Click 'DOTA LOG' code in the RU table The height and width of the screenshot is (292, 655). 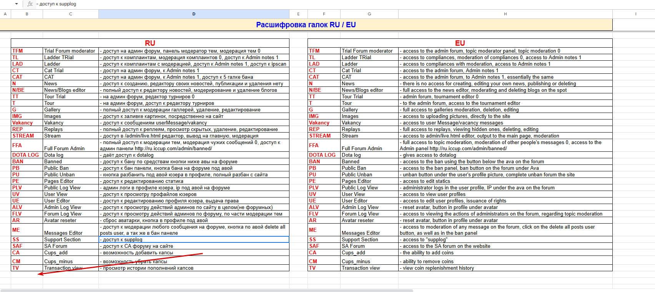pyautogui.click(x=25, y=155)
